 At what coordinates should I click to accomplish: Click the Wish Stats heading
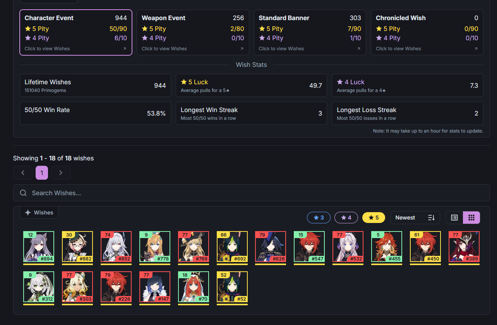pos(252,65)
